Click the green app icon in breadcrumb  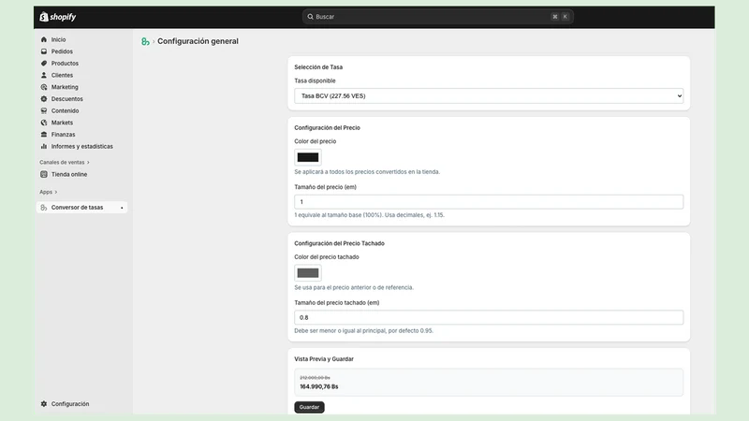145,41
